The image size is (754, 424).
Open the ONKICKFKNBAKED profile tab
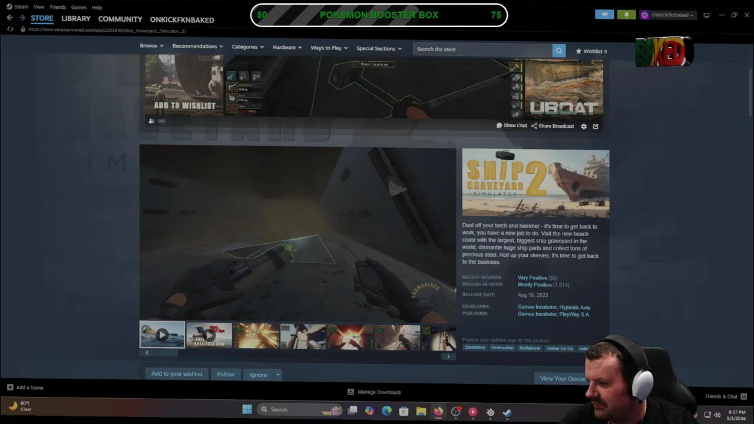click(x=182, y=20)
